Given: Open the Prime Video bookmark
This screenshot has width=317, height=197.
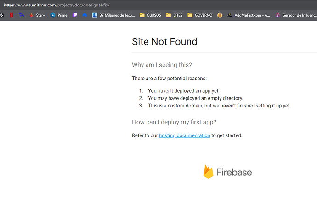Looking at the screenshot, I should 59,15.
